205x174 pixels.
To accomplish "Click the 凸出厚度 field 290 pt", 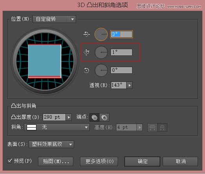I will click(x=54, y=117).
